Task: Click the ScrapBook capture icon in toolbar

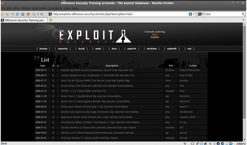Action: 34,14
